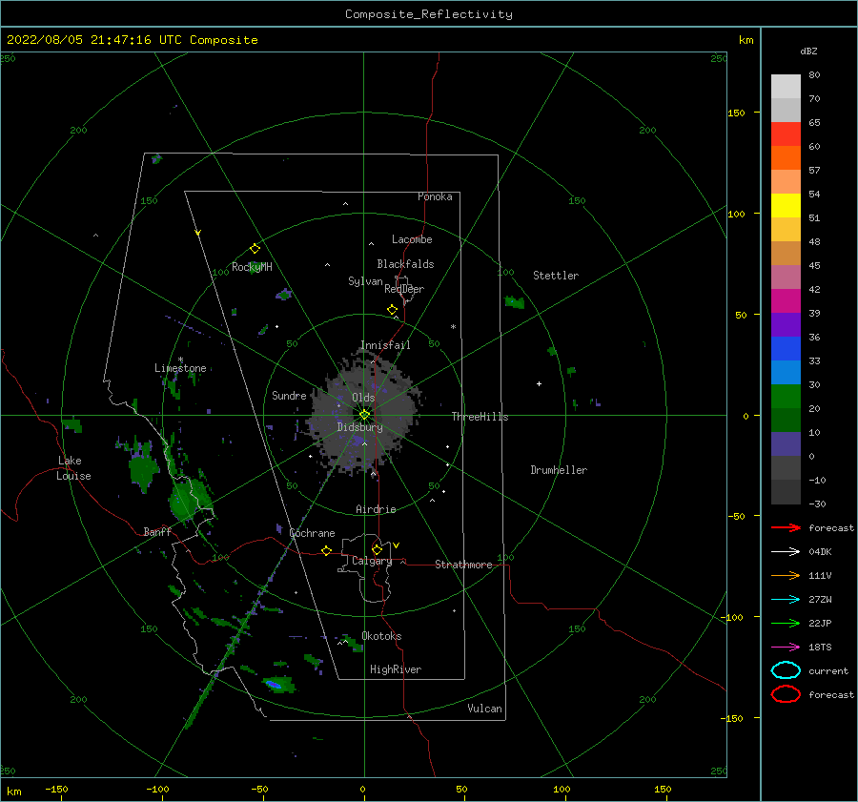The image size is (858, 802).
Task: Select the magenta 42–39 dBZ swatch
Action: click(x=786, y=301)
